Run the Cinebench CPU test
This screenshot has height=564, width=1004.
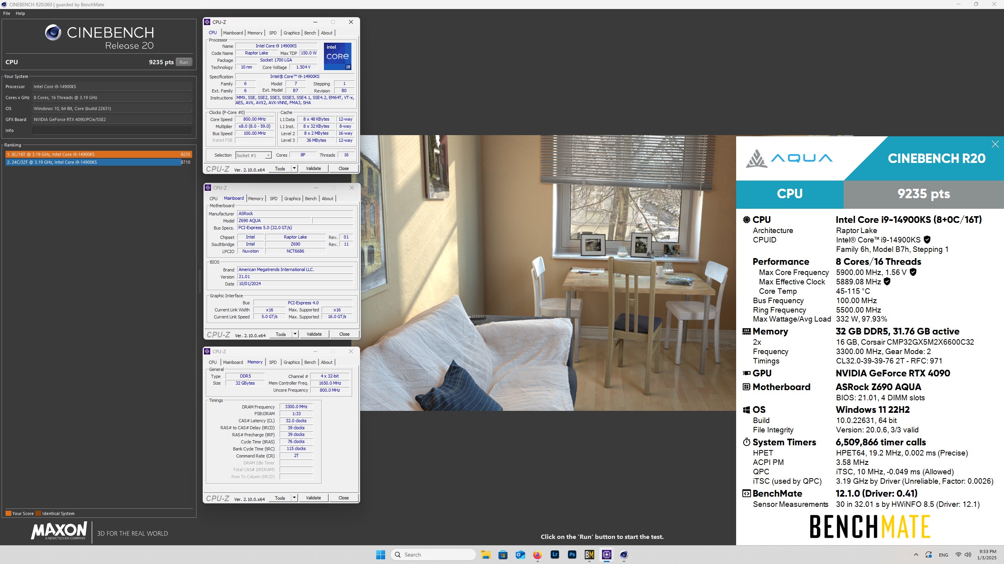(x=184, y=62)
